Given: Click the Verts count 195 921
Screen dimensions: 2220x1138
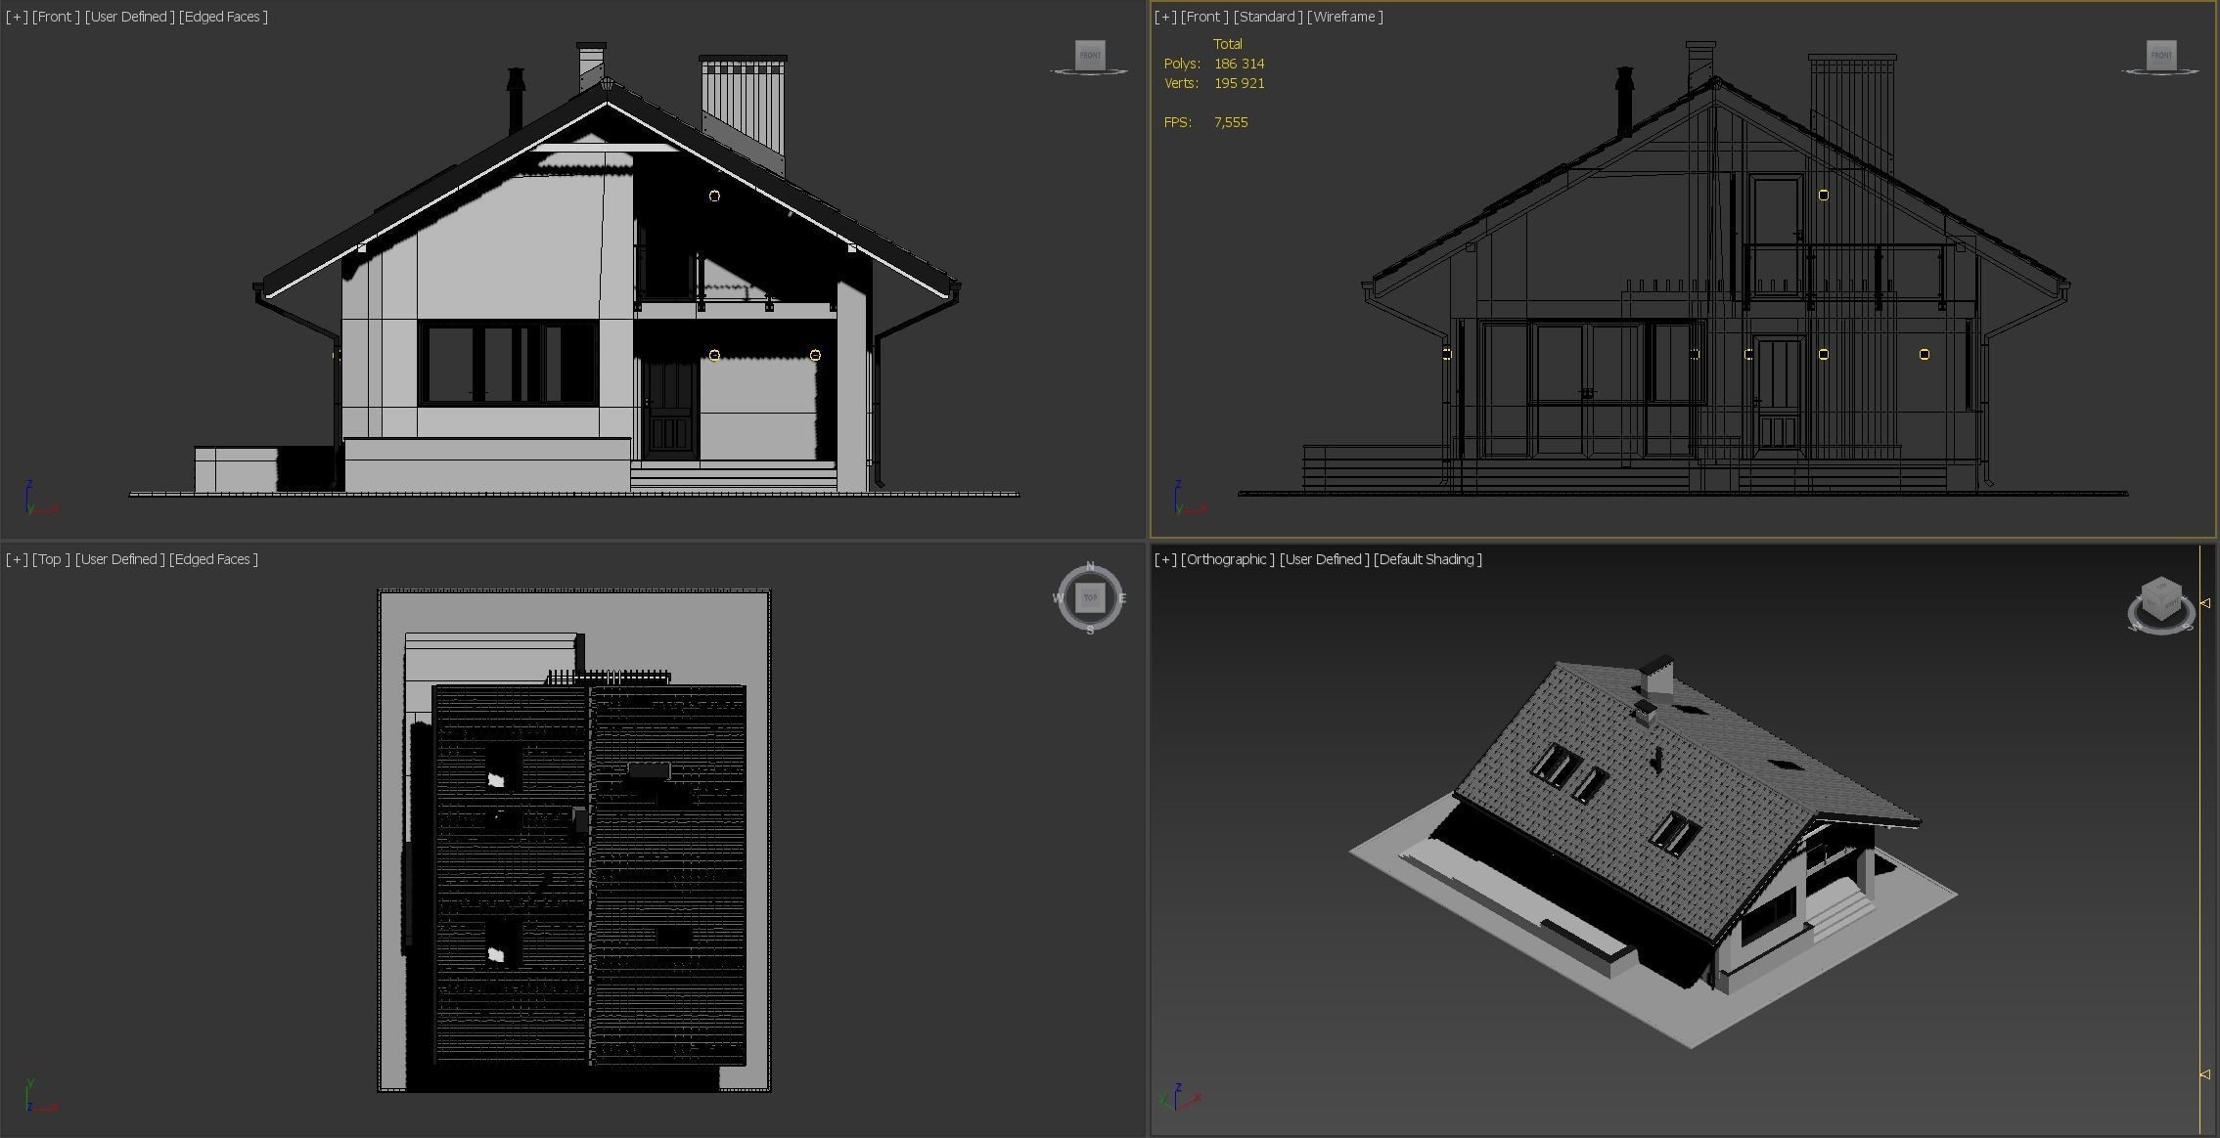Looking at the screenshot, I should [x=1239, y=83].
